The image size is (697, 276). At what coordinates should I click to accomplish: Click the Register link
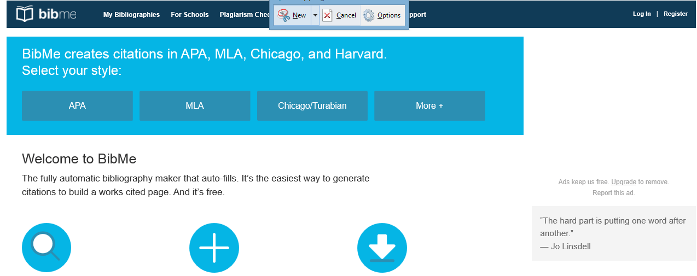676,14
